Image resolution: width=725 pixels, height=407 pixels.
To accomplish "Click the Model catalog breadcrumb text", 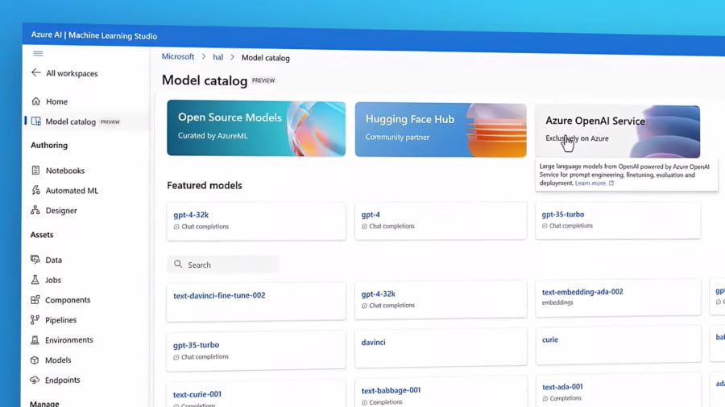I will [x=265, y=58].
